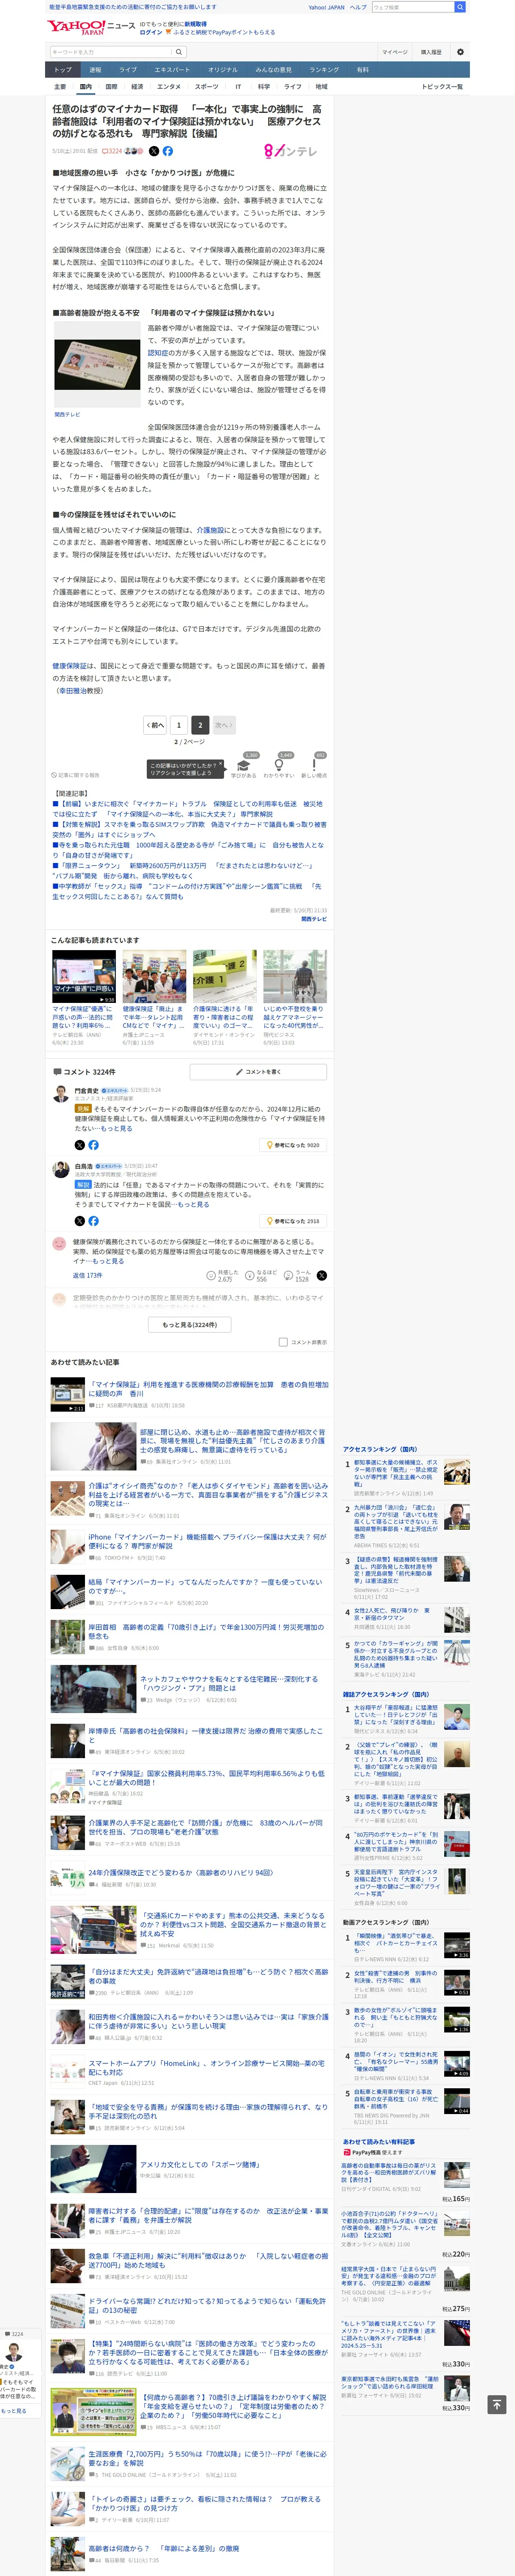The width and height of the screenshot is (515, 2576).
Task: Open 健康保険証 inline link in article text
Action: click(x=69, y=665)
